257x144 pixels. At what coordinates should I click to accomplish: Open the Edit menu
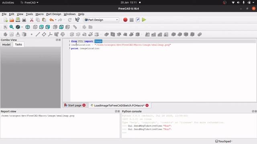click(12, 14)
